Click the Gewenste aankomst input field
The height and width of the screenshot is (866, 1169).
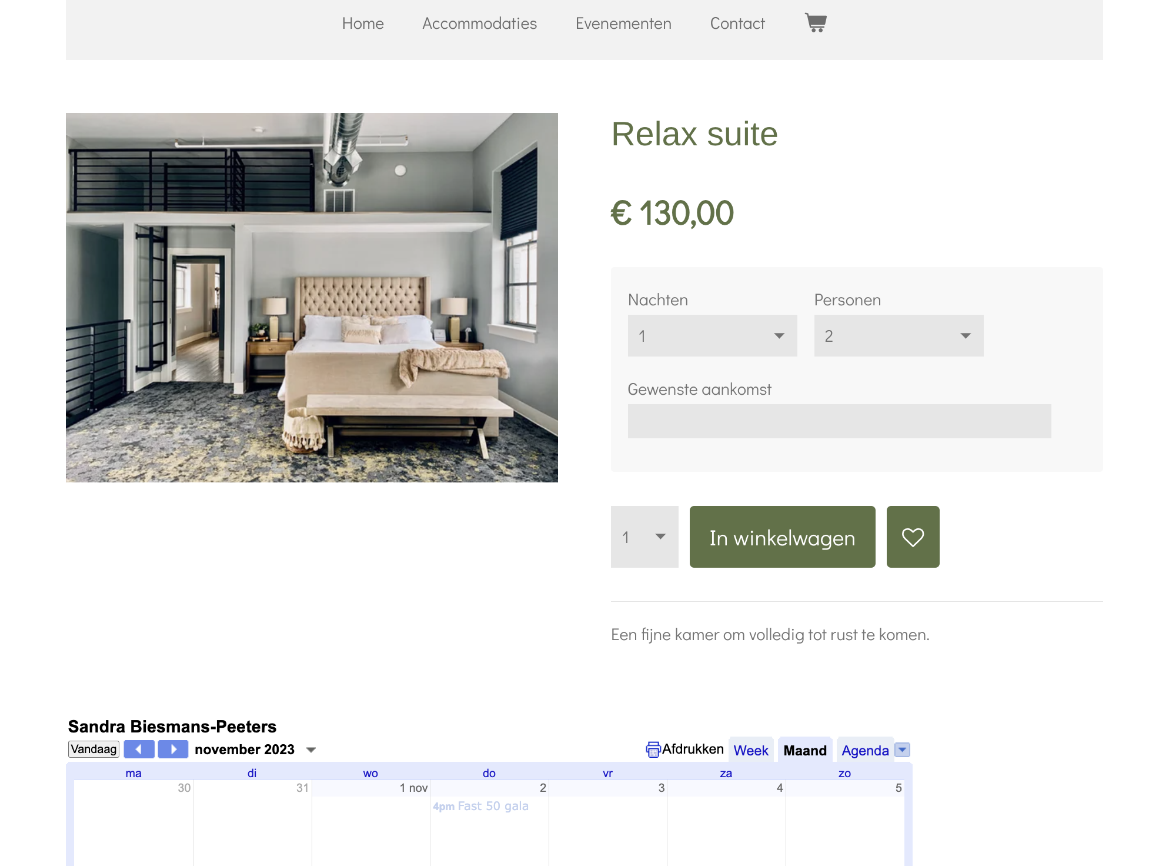click(839, 421)
